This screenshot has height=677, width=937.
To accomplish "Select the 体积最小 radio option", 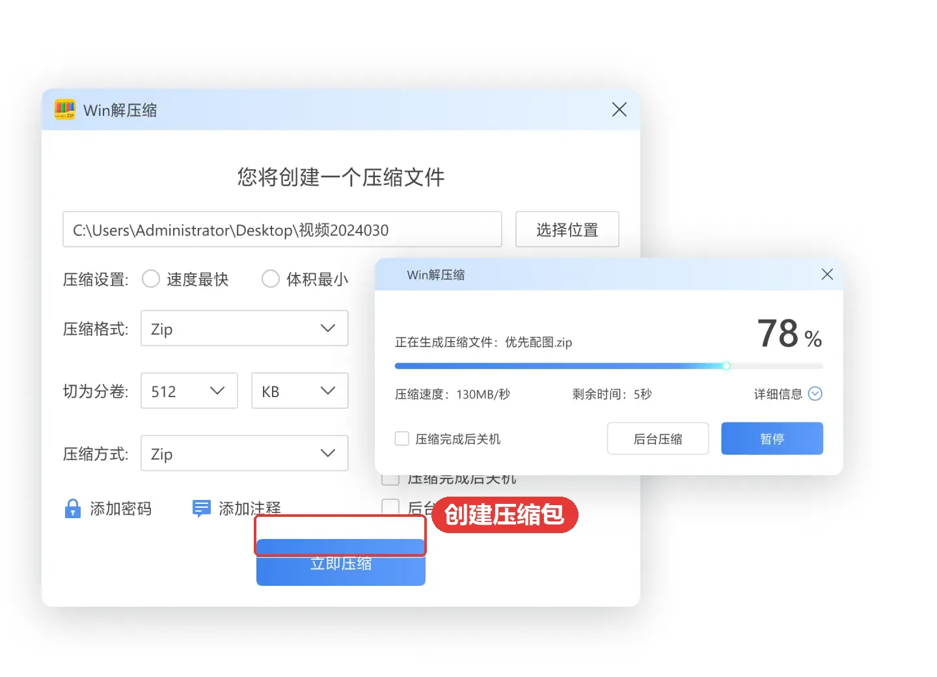I will point(271,279).
